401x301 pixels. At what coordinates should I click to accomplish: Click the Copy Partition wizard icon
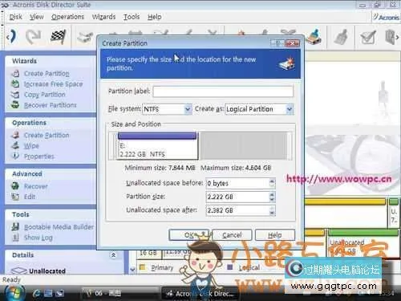(x=15, y=95)
